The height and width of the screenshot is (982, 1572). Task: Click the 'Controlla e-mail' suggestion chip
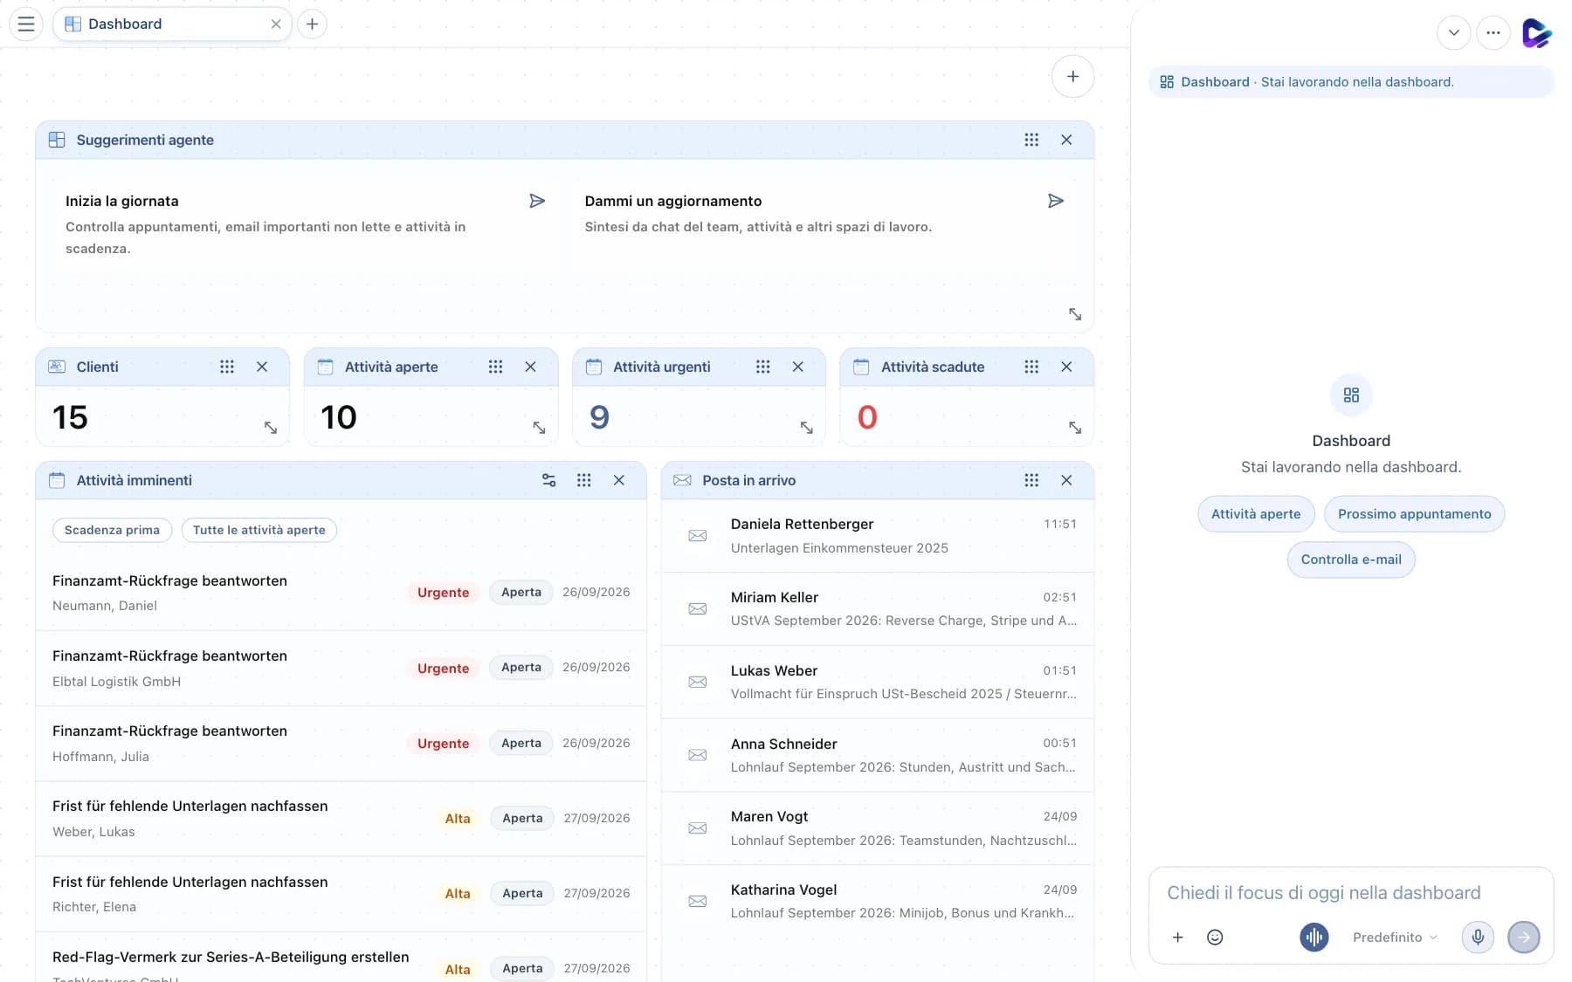coord(1351,560)
